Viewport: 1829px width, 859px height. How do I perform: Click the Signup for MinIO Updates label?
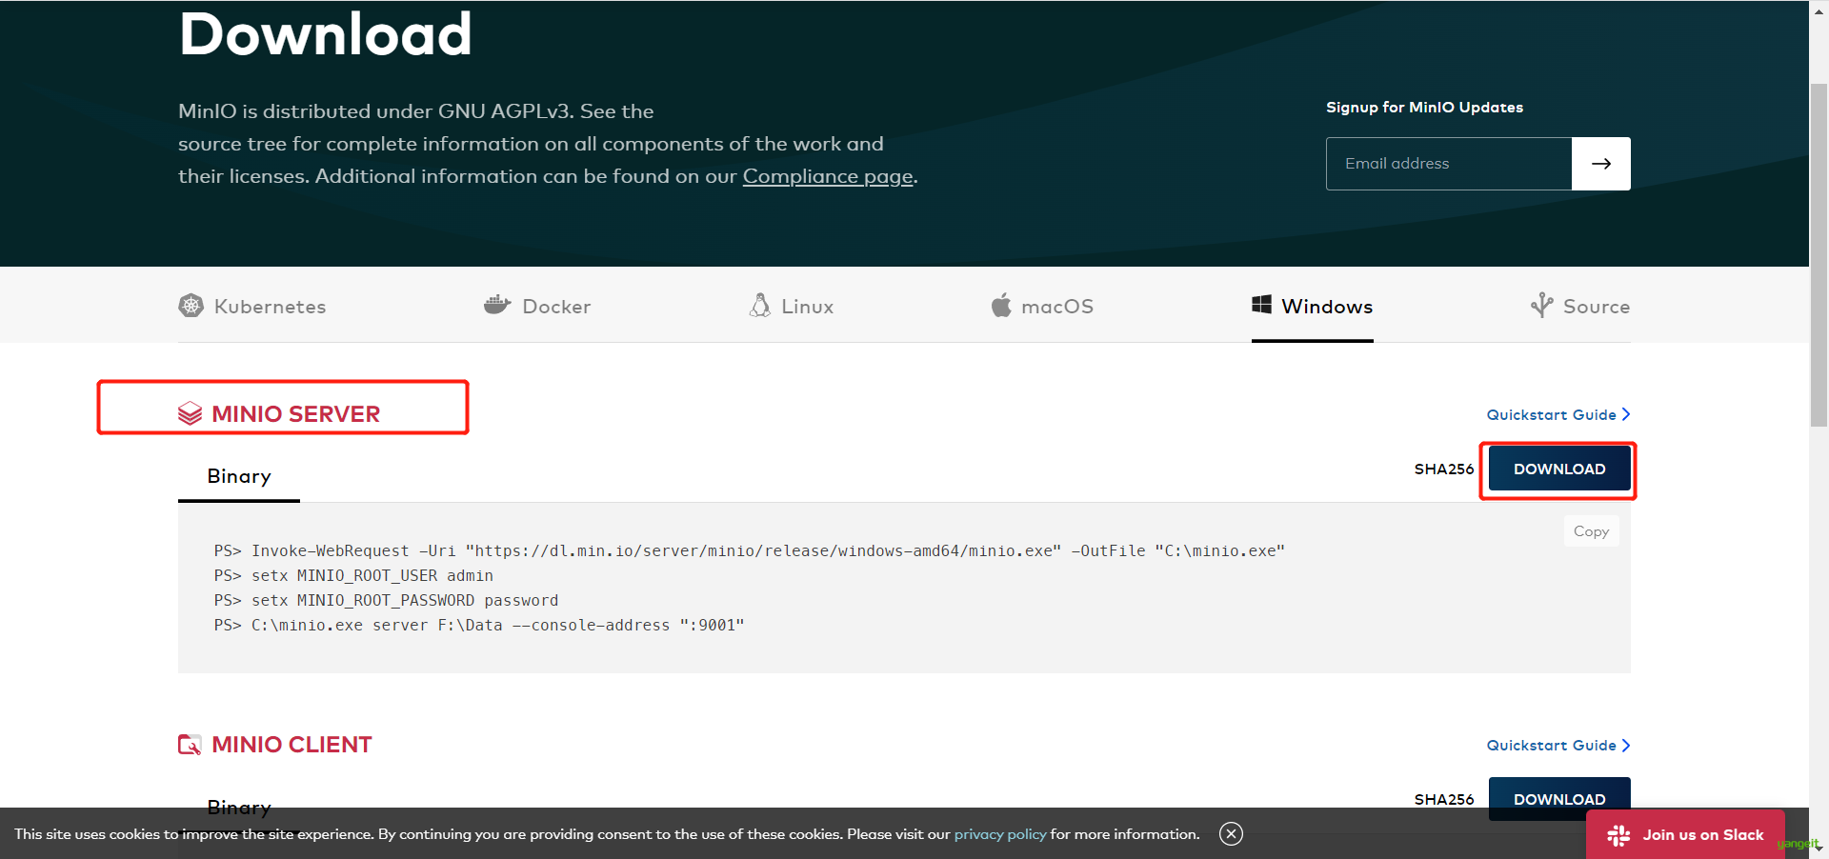[x=1424, y=108]
